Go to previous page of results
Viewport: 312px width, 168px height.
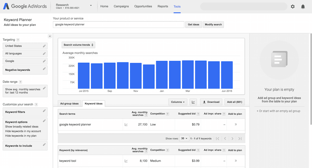[225, 138]
